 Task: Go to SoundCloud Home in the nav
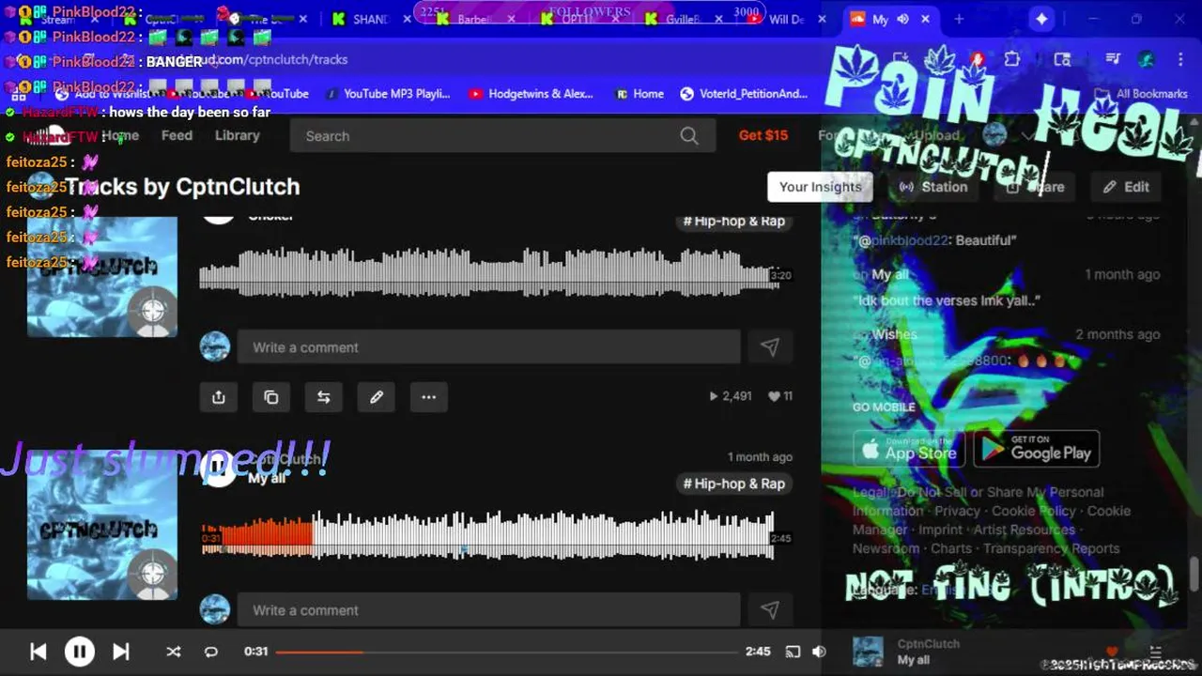tap(120, 135)
